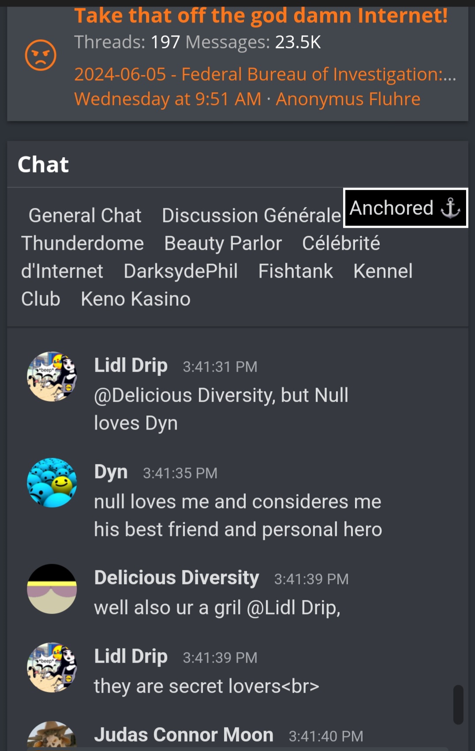Open 'Take that off the god damn Internet!' forum

click(x=261, y=15)
